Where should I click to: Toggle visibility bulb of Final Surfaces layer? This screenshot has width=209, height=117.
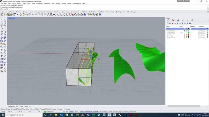[x=185, y=31]
